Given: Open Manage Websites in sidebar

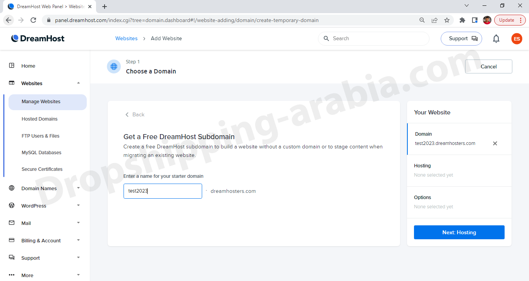Looking at the screenshot, I should tap(47, 102).
